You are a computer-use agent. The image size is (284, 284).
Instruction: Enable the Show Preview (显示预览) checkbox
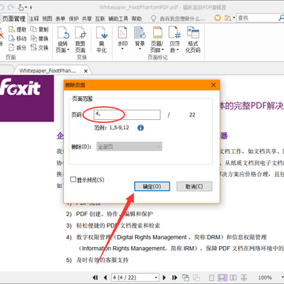pyautogui.click(x=73, y=180)
